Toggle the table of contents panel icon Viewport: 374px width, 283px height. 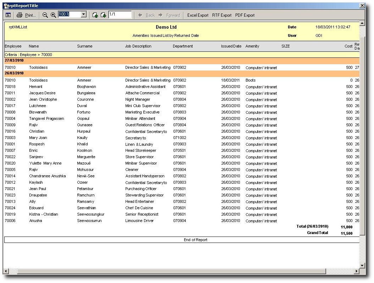tap(8, 15)
